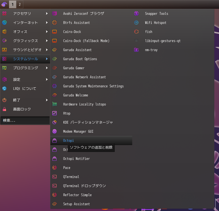Click the Modem Manager GUI globe icon
The height and width of the screenshot is (211, 219).
click(x=54, y=131)
